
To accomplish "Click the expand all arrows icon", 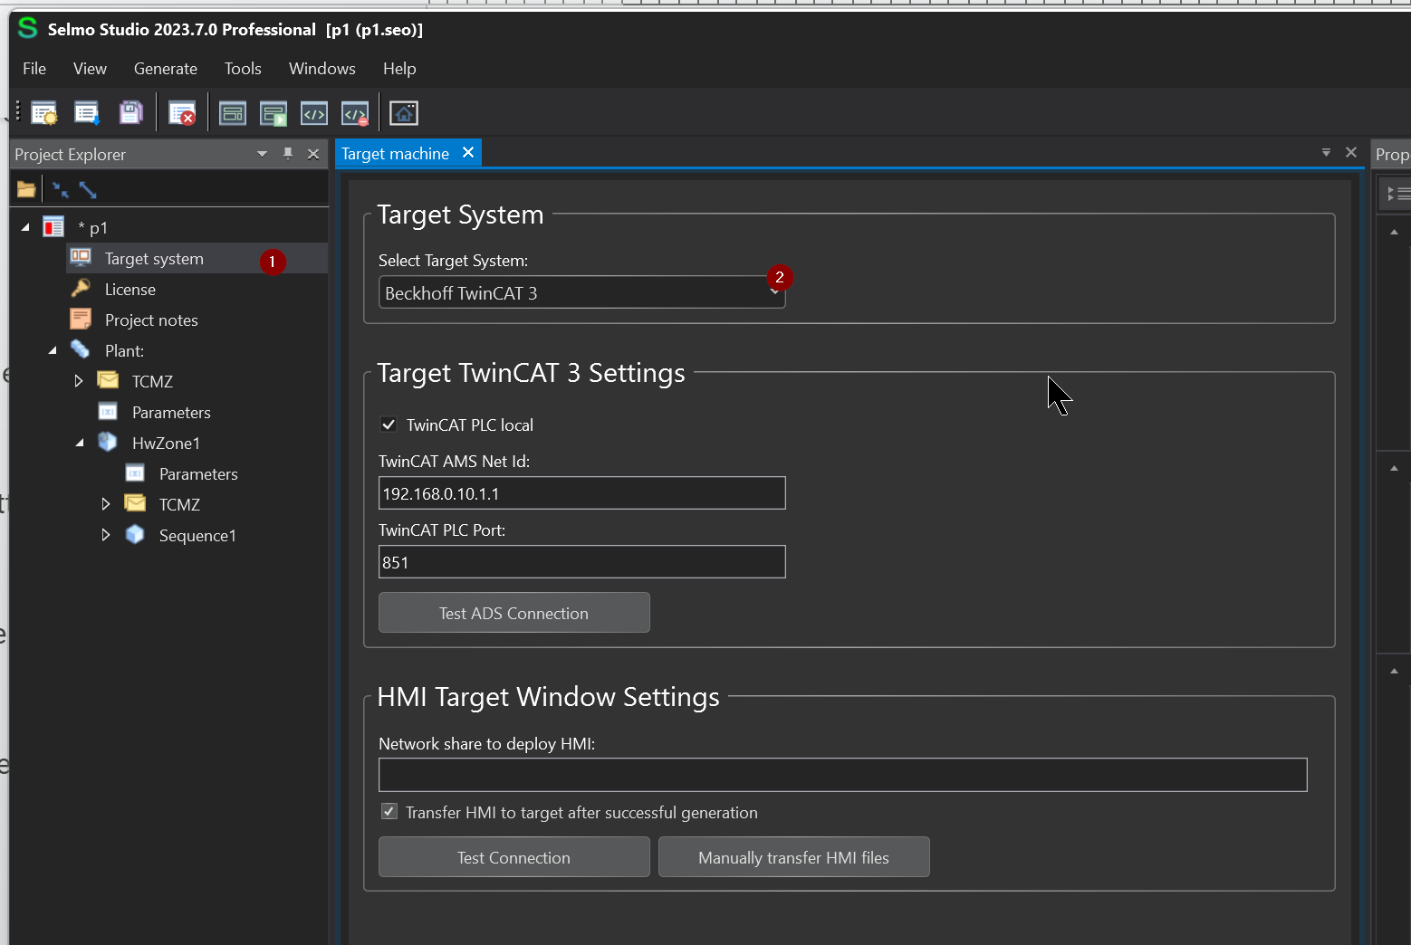I will coord(88,189).
